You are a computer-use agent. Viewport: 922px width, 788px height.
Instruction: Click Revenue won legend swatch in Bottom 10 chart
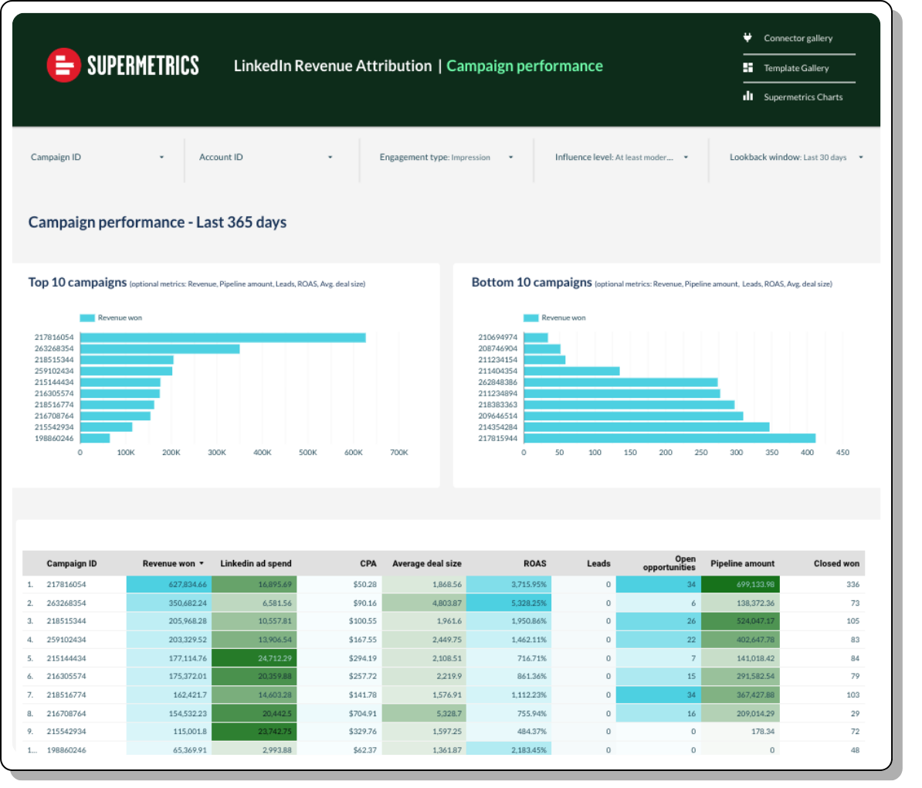[x=530, y=318]
